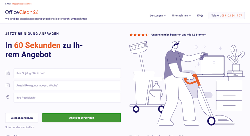Focus the Ihre Objektgröße in qm field

click(67, 73)
